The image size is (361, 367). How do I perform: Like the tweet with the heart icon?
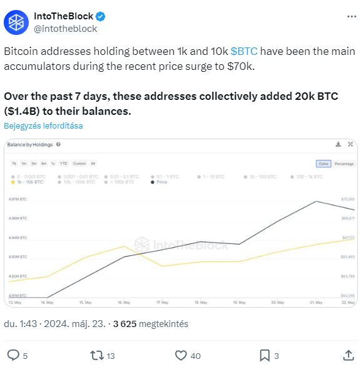[181, 355]
